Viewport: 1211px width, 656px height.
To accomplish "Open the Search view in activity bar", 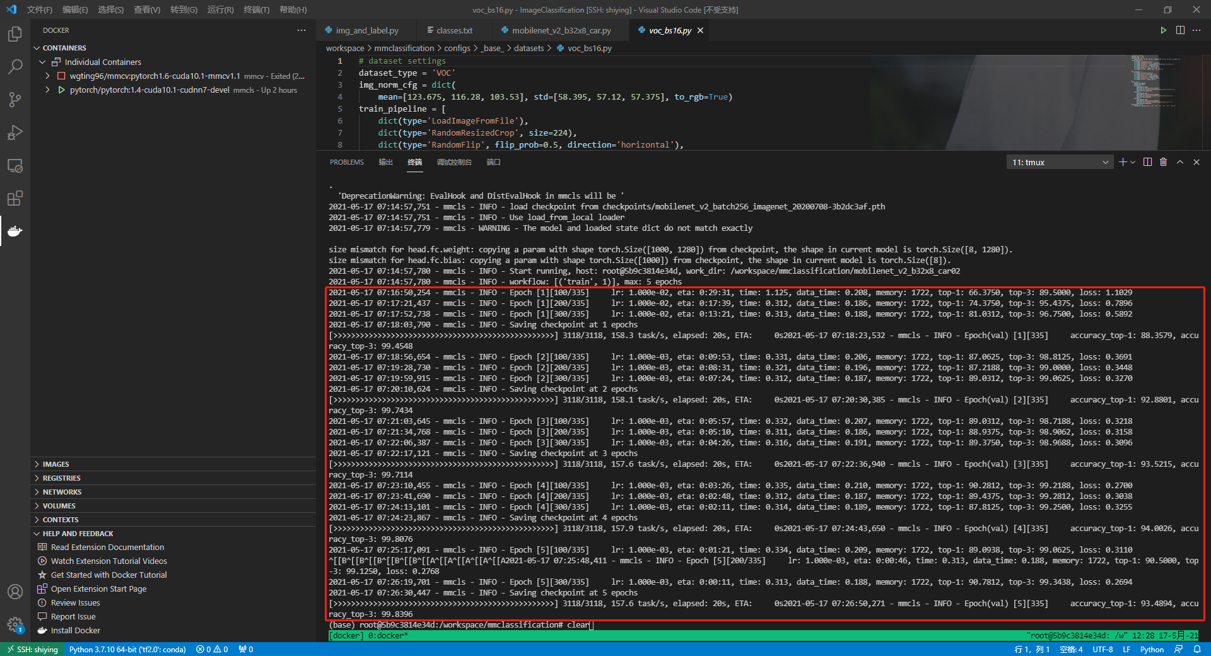I will click(x=15, y=66).
